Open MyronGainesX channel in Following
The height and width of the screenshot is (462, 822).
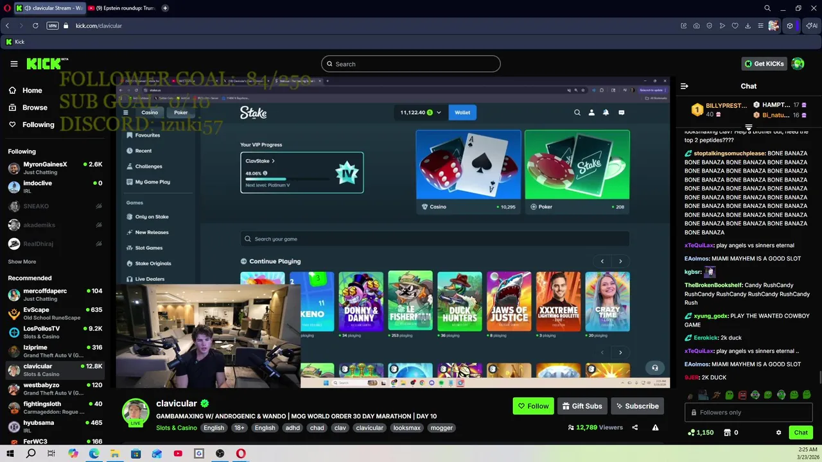click(x=55, y=168)
